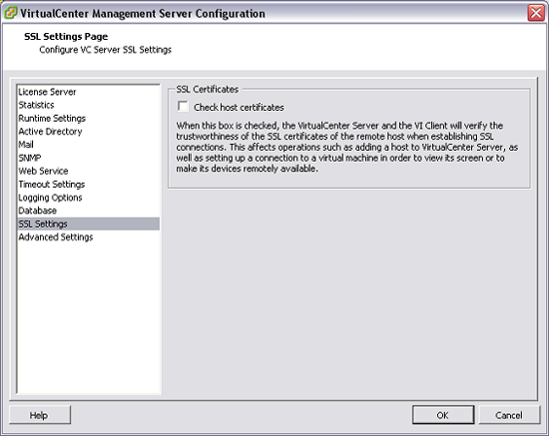Screen dimensions: 549x436
Task: Open Timeout Settings page
Action: pyautogui.click(x=88, y=185)
